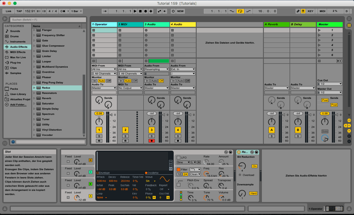Enable the LFO checkbox in Operator
The height and width of the screenshot is (215, 354).
point(178,158)
